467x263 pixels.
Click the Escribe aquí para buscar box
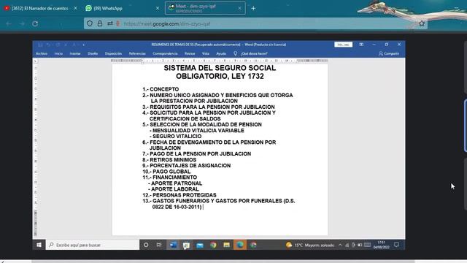93,245
